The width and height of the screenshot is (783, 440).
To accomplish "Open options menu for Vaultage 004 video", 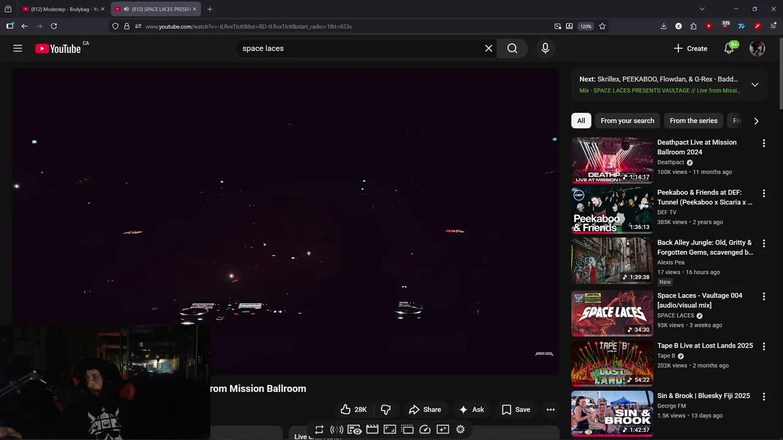I will click(763, 296).
